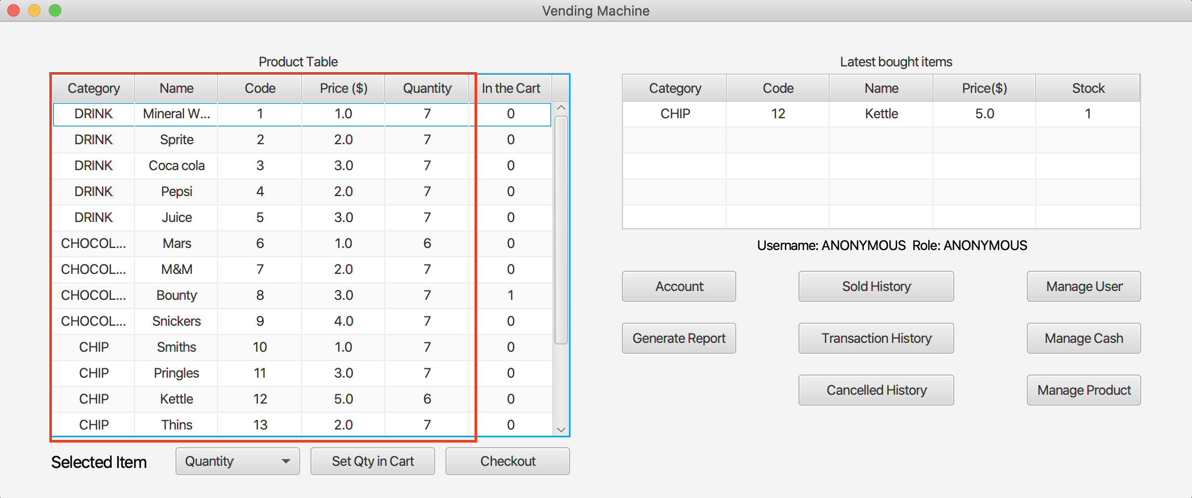The image size is (1192, 498).
Task: Click the Manage User button
Action: (1083, 286)
